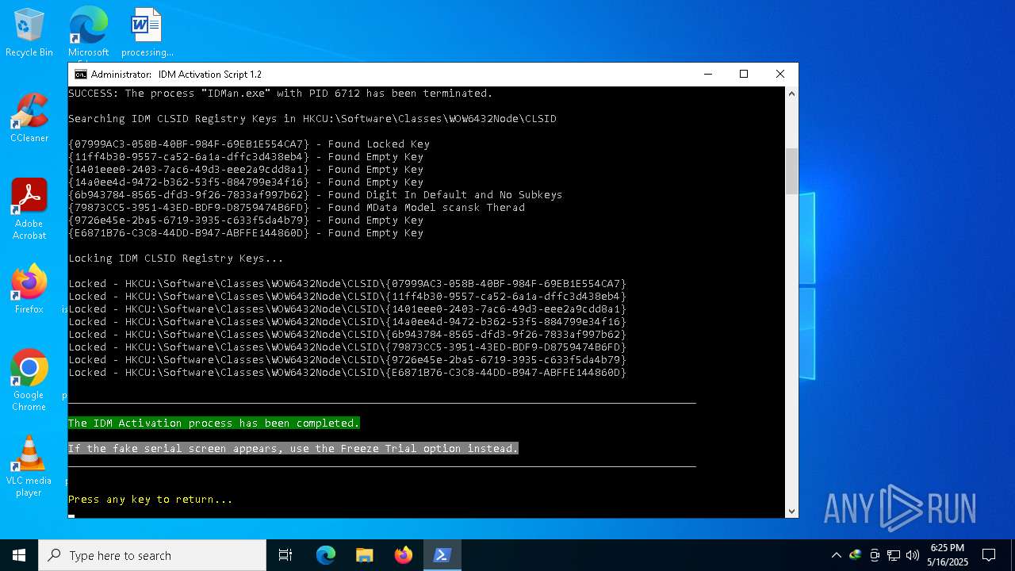
Task: Click the Locked line ending in ABFFE144860D}
Action: pos(347,373)
